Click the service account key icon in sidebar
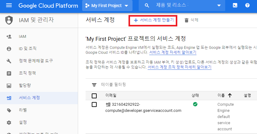Image resolution: width=257 pixels, height=134 pixels. (x=9, y=98)
